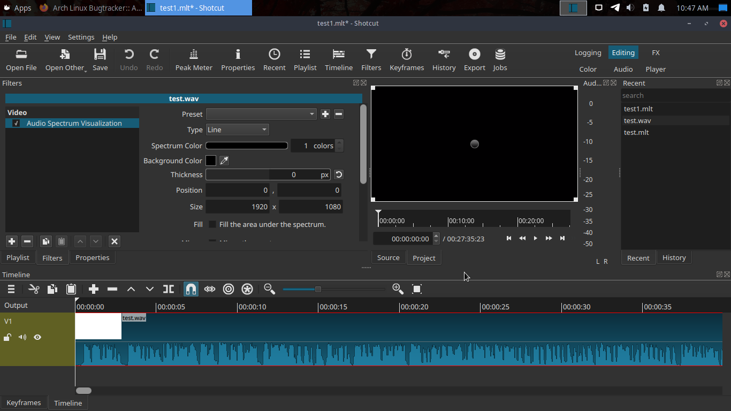
Task: Open test.mlt from Recent list
Action: 636,132
